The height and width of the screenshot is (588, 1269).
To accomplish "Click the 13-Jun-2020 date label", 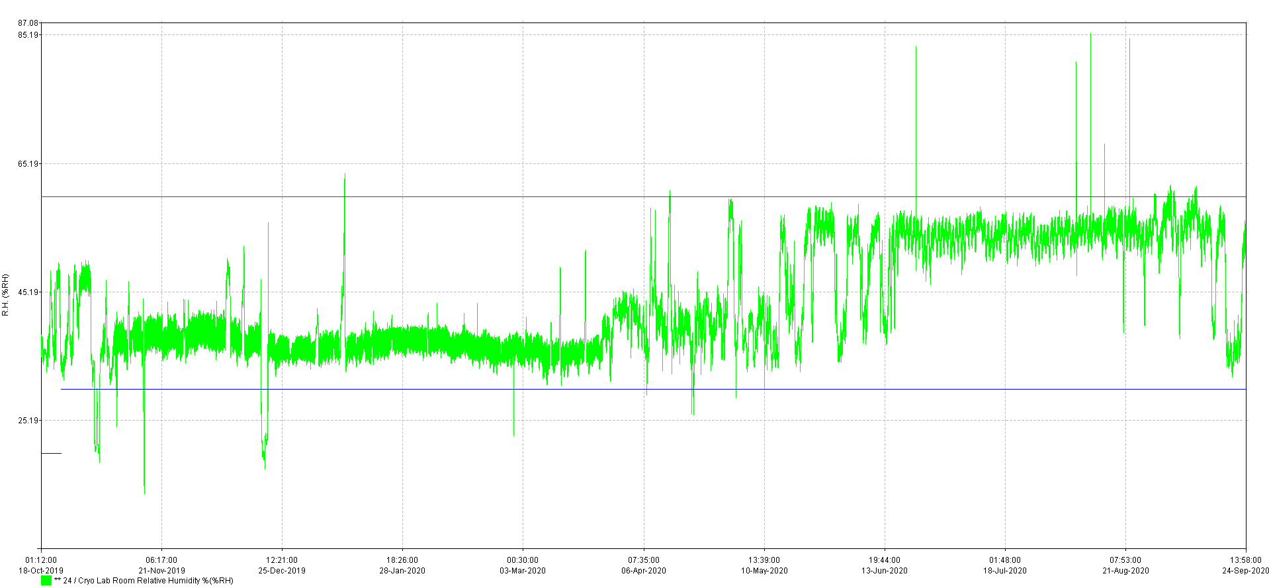I will (x=885, y=571).
